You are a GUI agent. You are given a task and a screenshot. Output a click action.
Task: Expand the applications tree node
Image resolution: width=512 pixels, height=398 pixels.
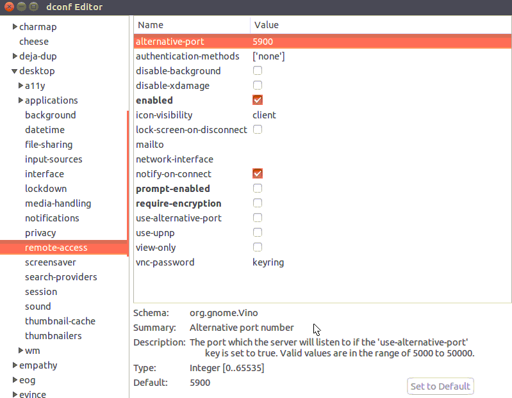[21, 100]
